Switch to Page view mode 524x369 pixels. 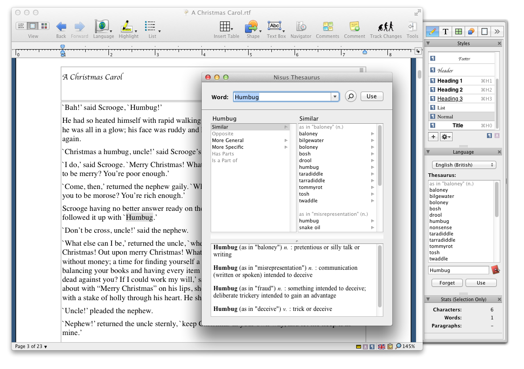click(33, 26)
